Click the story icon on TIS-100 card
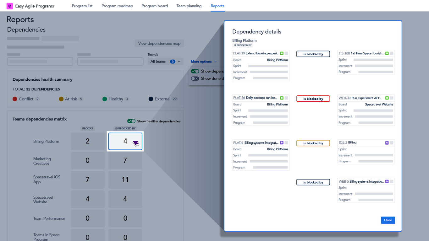The width and height of the screenshot is (429, 241). [x=387, y=53]
